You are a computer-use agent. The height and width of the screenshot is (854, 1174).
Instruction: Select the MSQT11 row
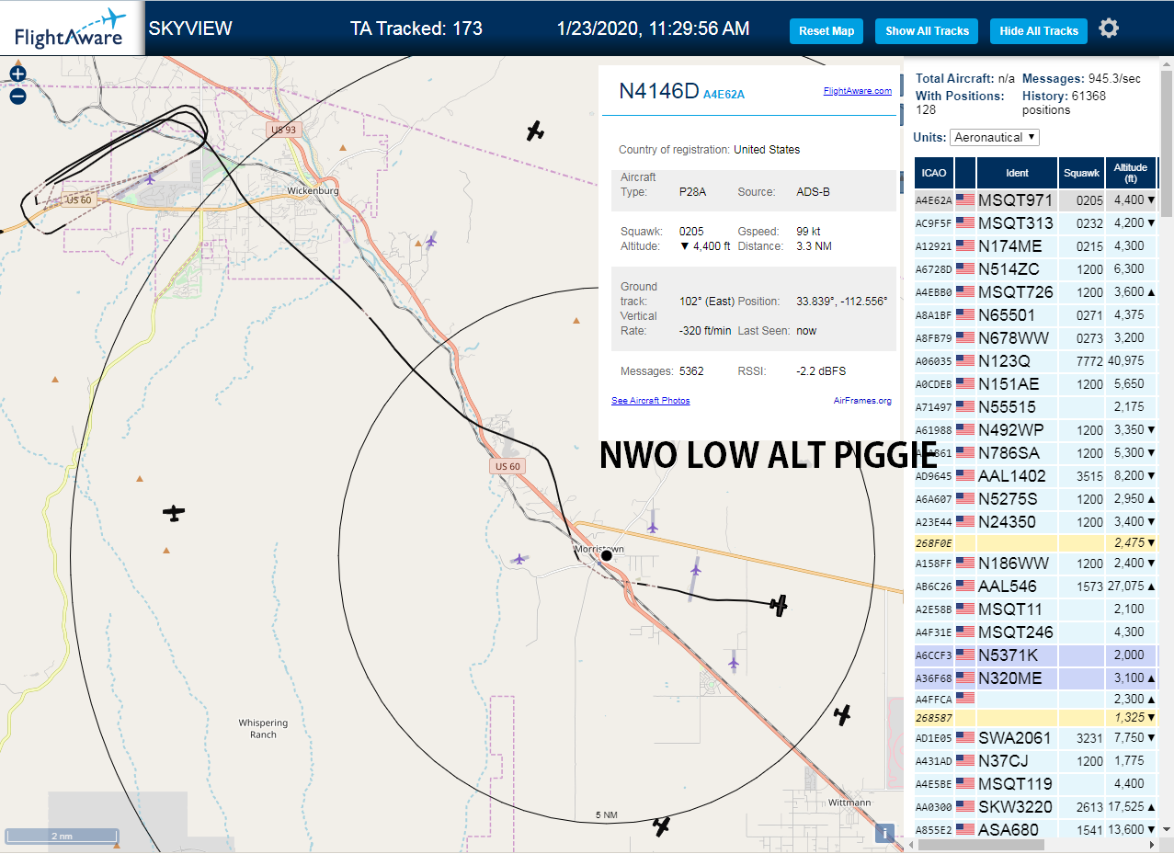pos(1036,609)
